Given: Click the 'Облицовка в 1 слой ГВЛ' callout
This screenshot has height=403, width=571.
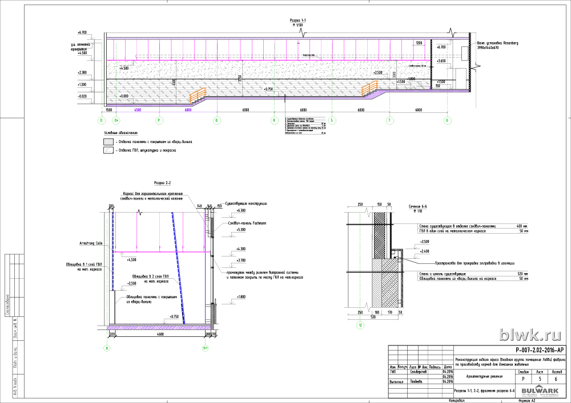Looking at the screenshot, I should 84,264.
